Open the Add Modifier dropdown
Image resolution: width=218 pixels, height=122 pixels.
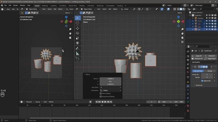pos(204,62)
